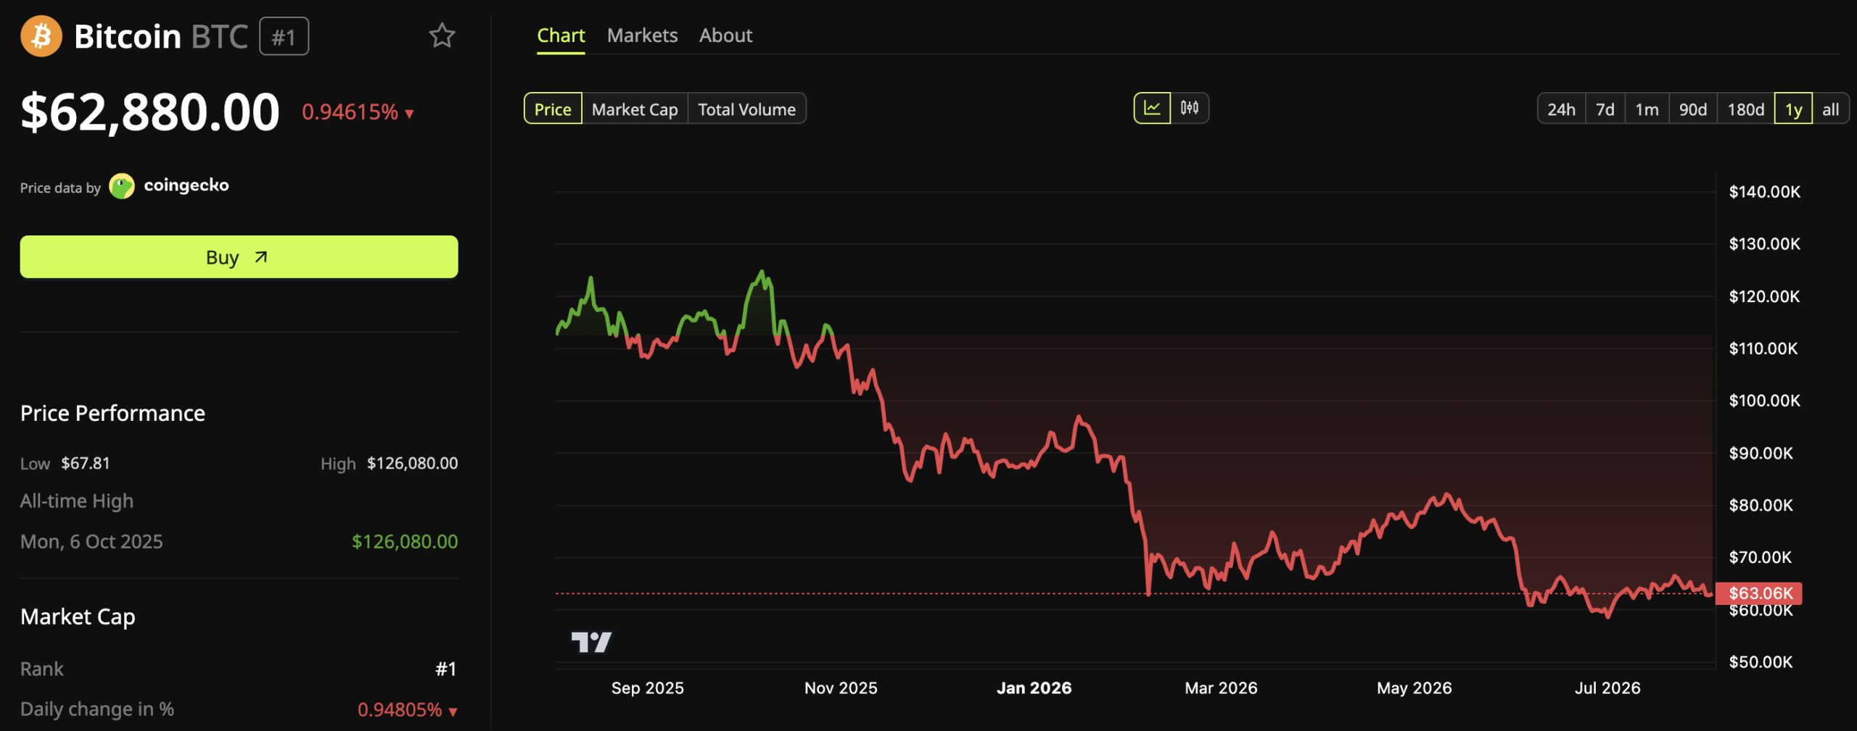Choose the all-time range option

point(1830,109)
